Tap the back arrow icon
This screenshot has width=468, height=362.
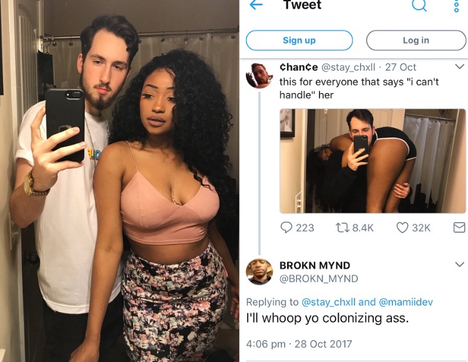click(256, 4)
